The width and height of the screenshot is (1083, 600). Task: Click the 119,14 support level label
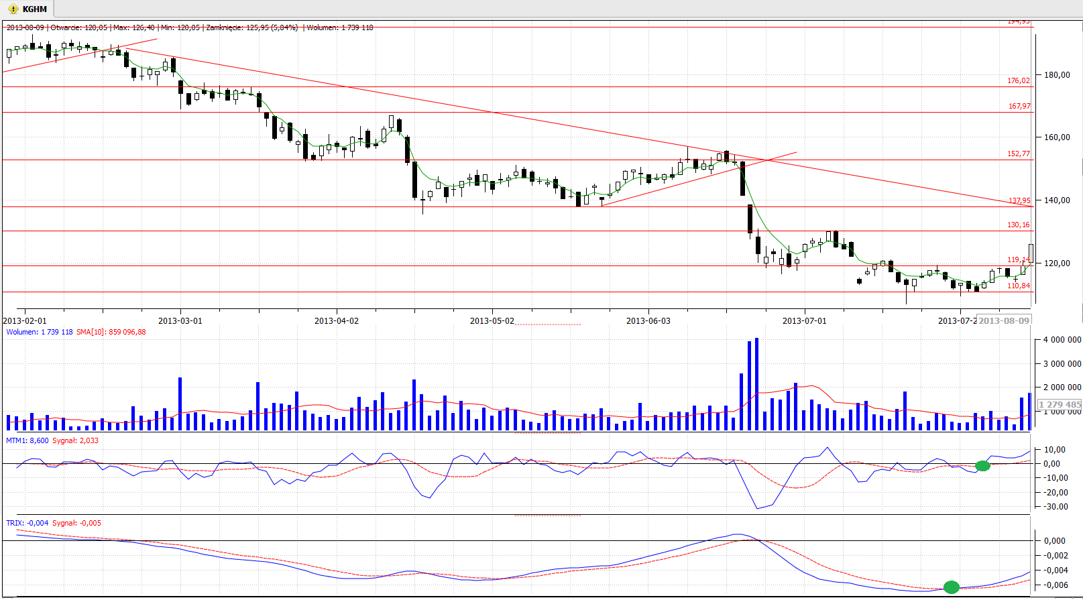[1019, 259]
